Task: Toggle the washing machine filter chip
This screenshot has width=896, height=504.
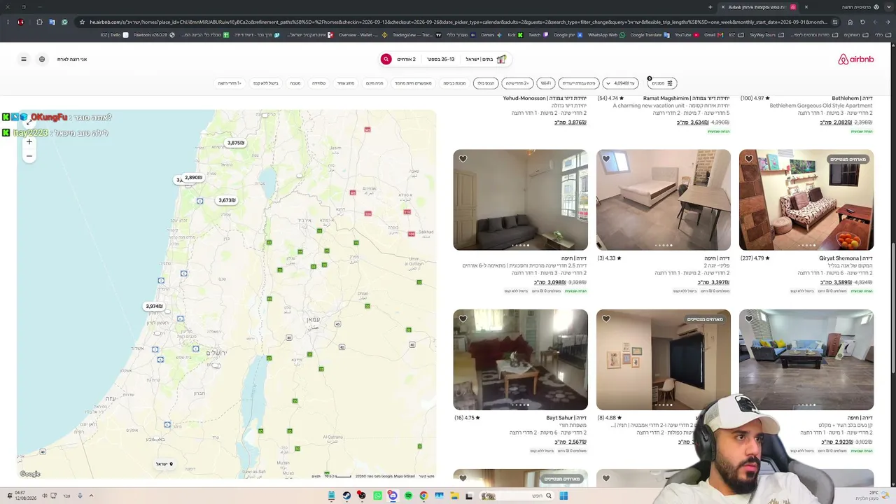Action: click(454, 83)
